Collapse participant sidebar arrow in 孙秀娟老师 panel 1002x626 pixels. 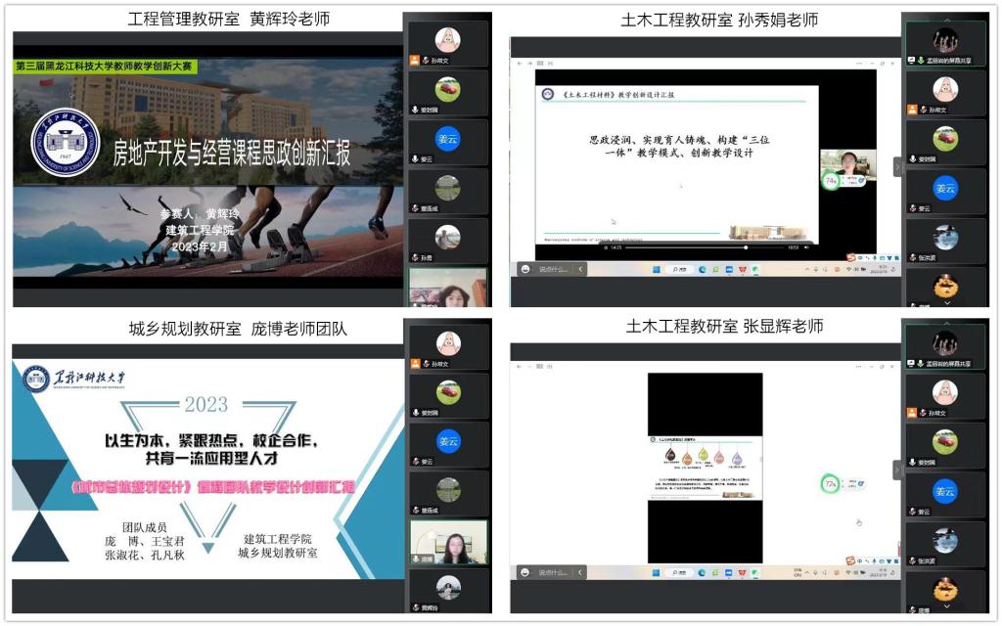897,166
